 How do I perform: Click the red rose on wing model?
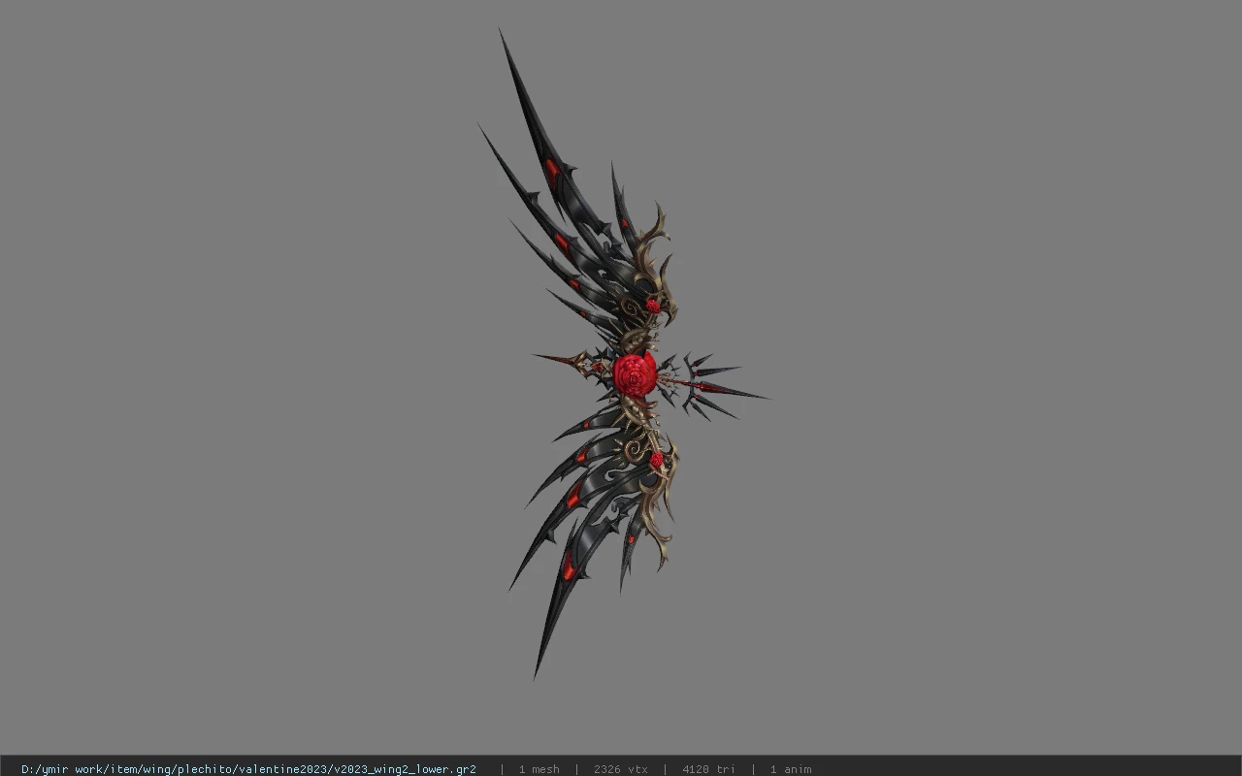point(635,374)
